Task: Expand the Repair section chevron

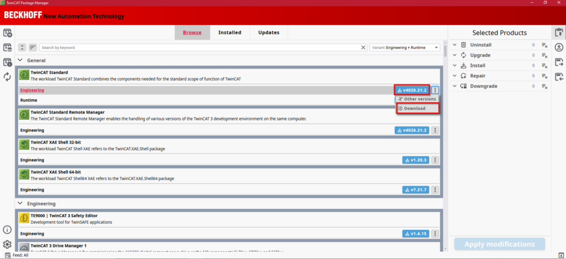Action: pyautogui.click(x=454, y=76)
